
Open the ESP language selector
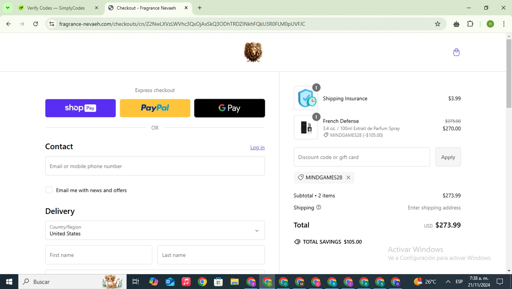tap(459, 282)
